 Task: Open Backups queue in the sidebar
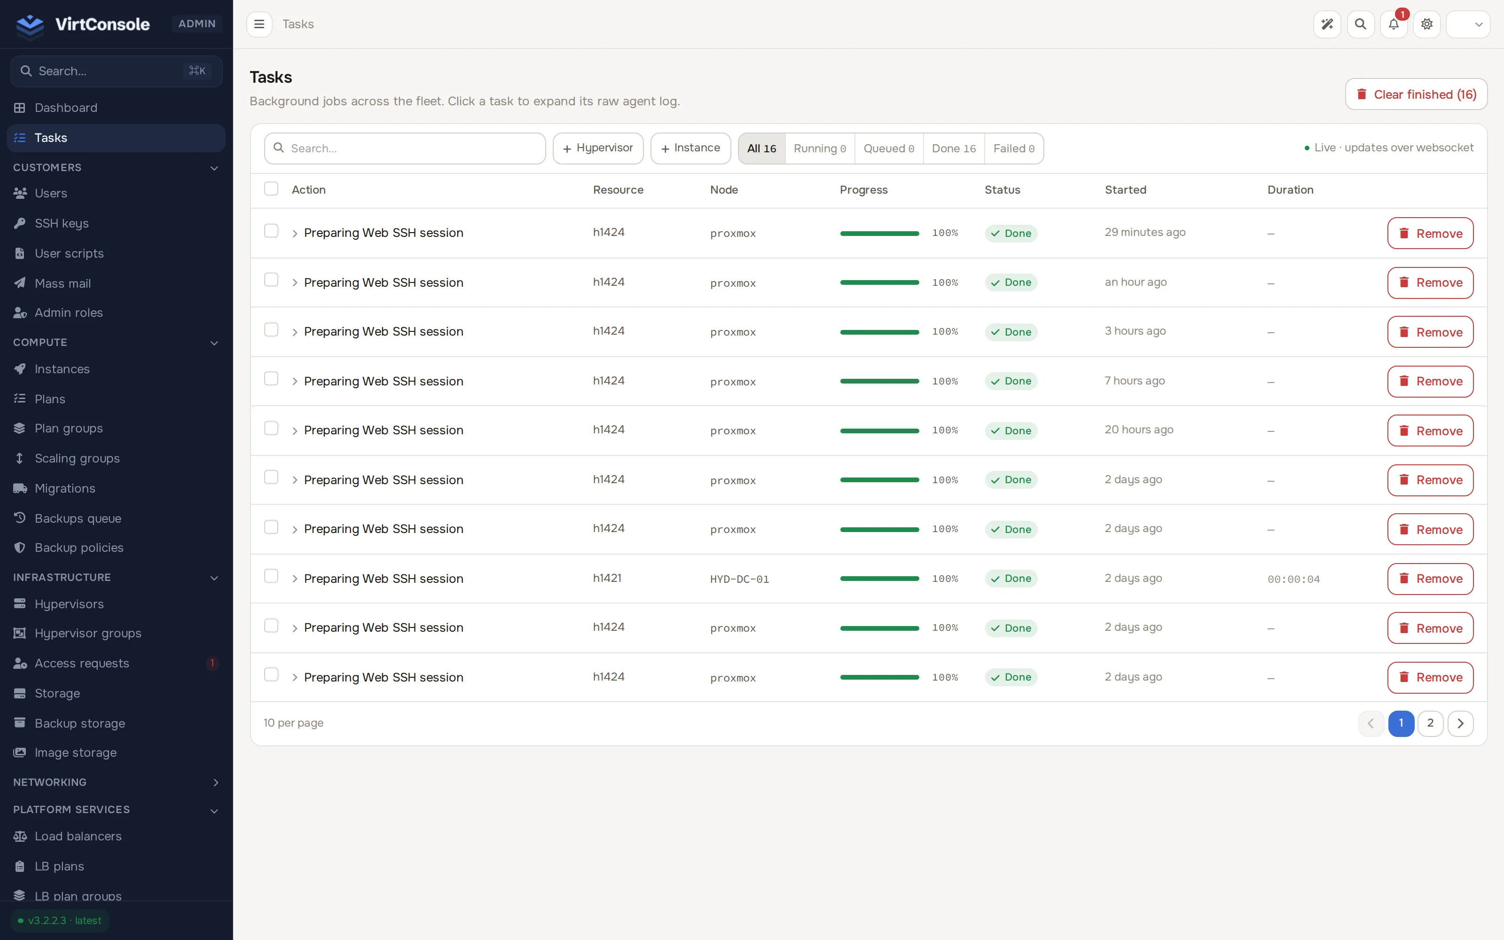116,518
